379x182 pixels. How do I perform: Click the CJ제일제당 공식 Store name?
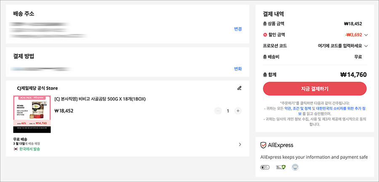(x=37, y=88)
